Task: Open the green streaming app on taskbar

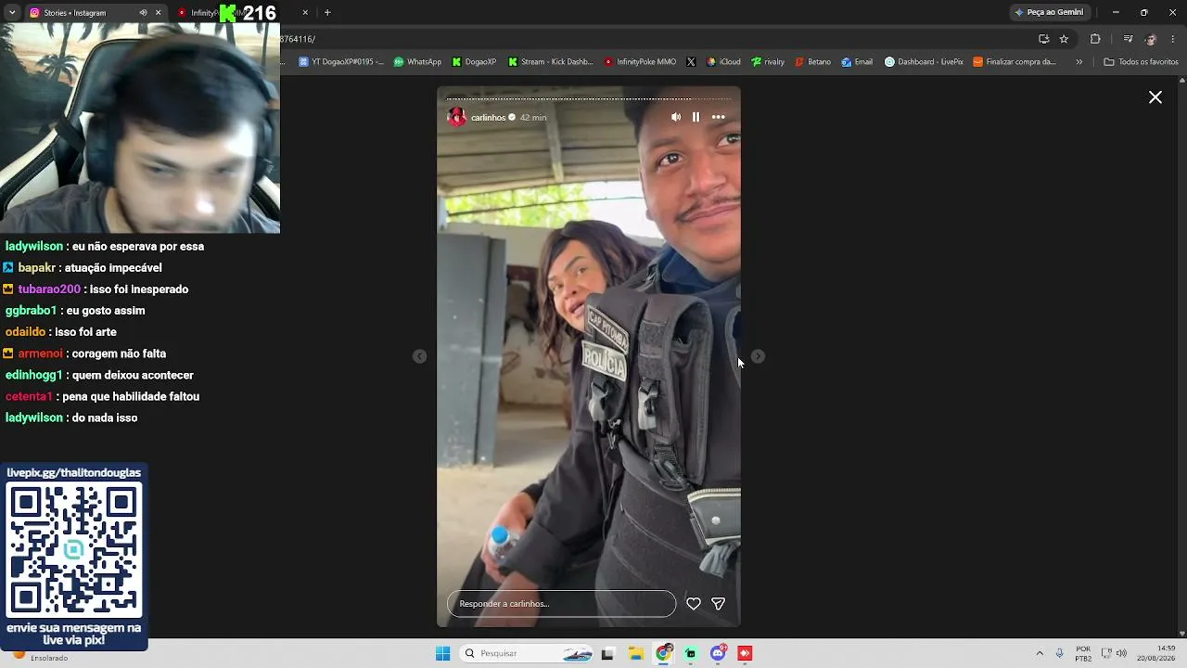Action: 691,653
